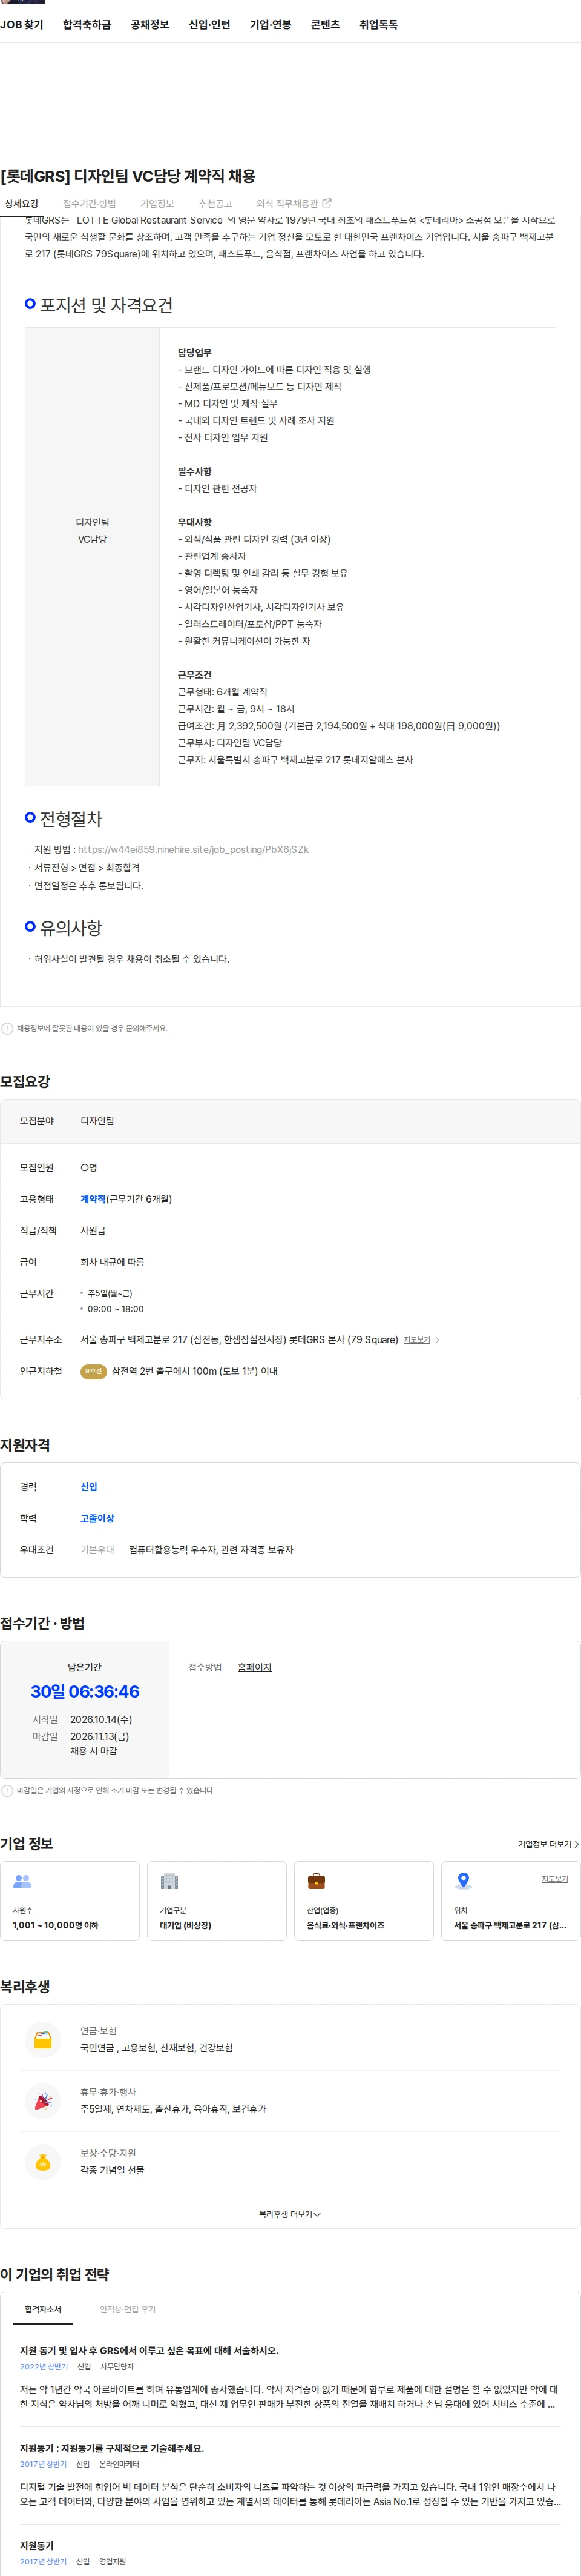
Task: Open 기업정보 더보기
Action: 547,1844
